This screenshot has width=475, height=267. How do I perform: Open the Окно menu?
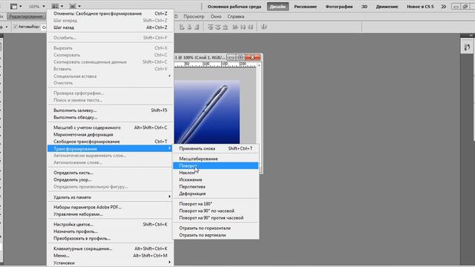[216, 16]
